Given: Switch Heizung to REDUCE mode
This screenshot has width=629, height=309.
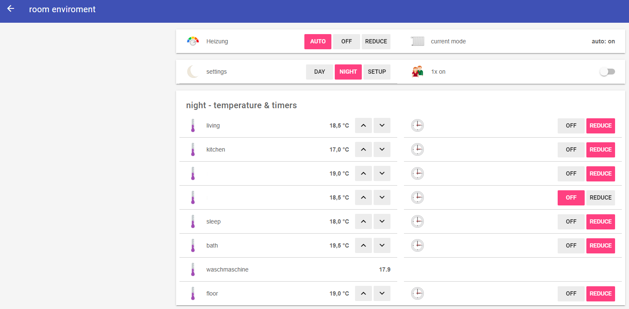Looking at the screenshot, I should point(376,41).
